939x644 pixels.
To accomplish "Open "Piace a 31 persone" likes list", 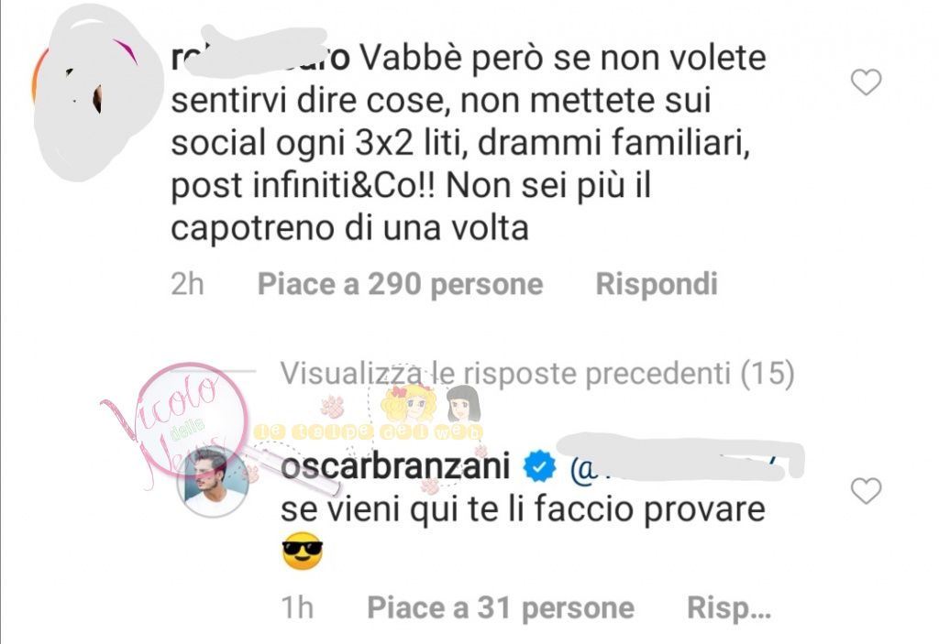I will click(x=501, y=608).
